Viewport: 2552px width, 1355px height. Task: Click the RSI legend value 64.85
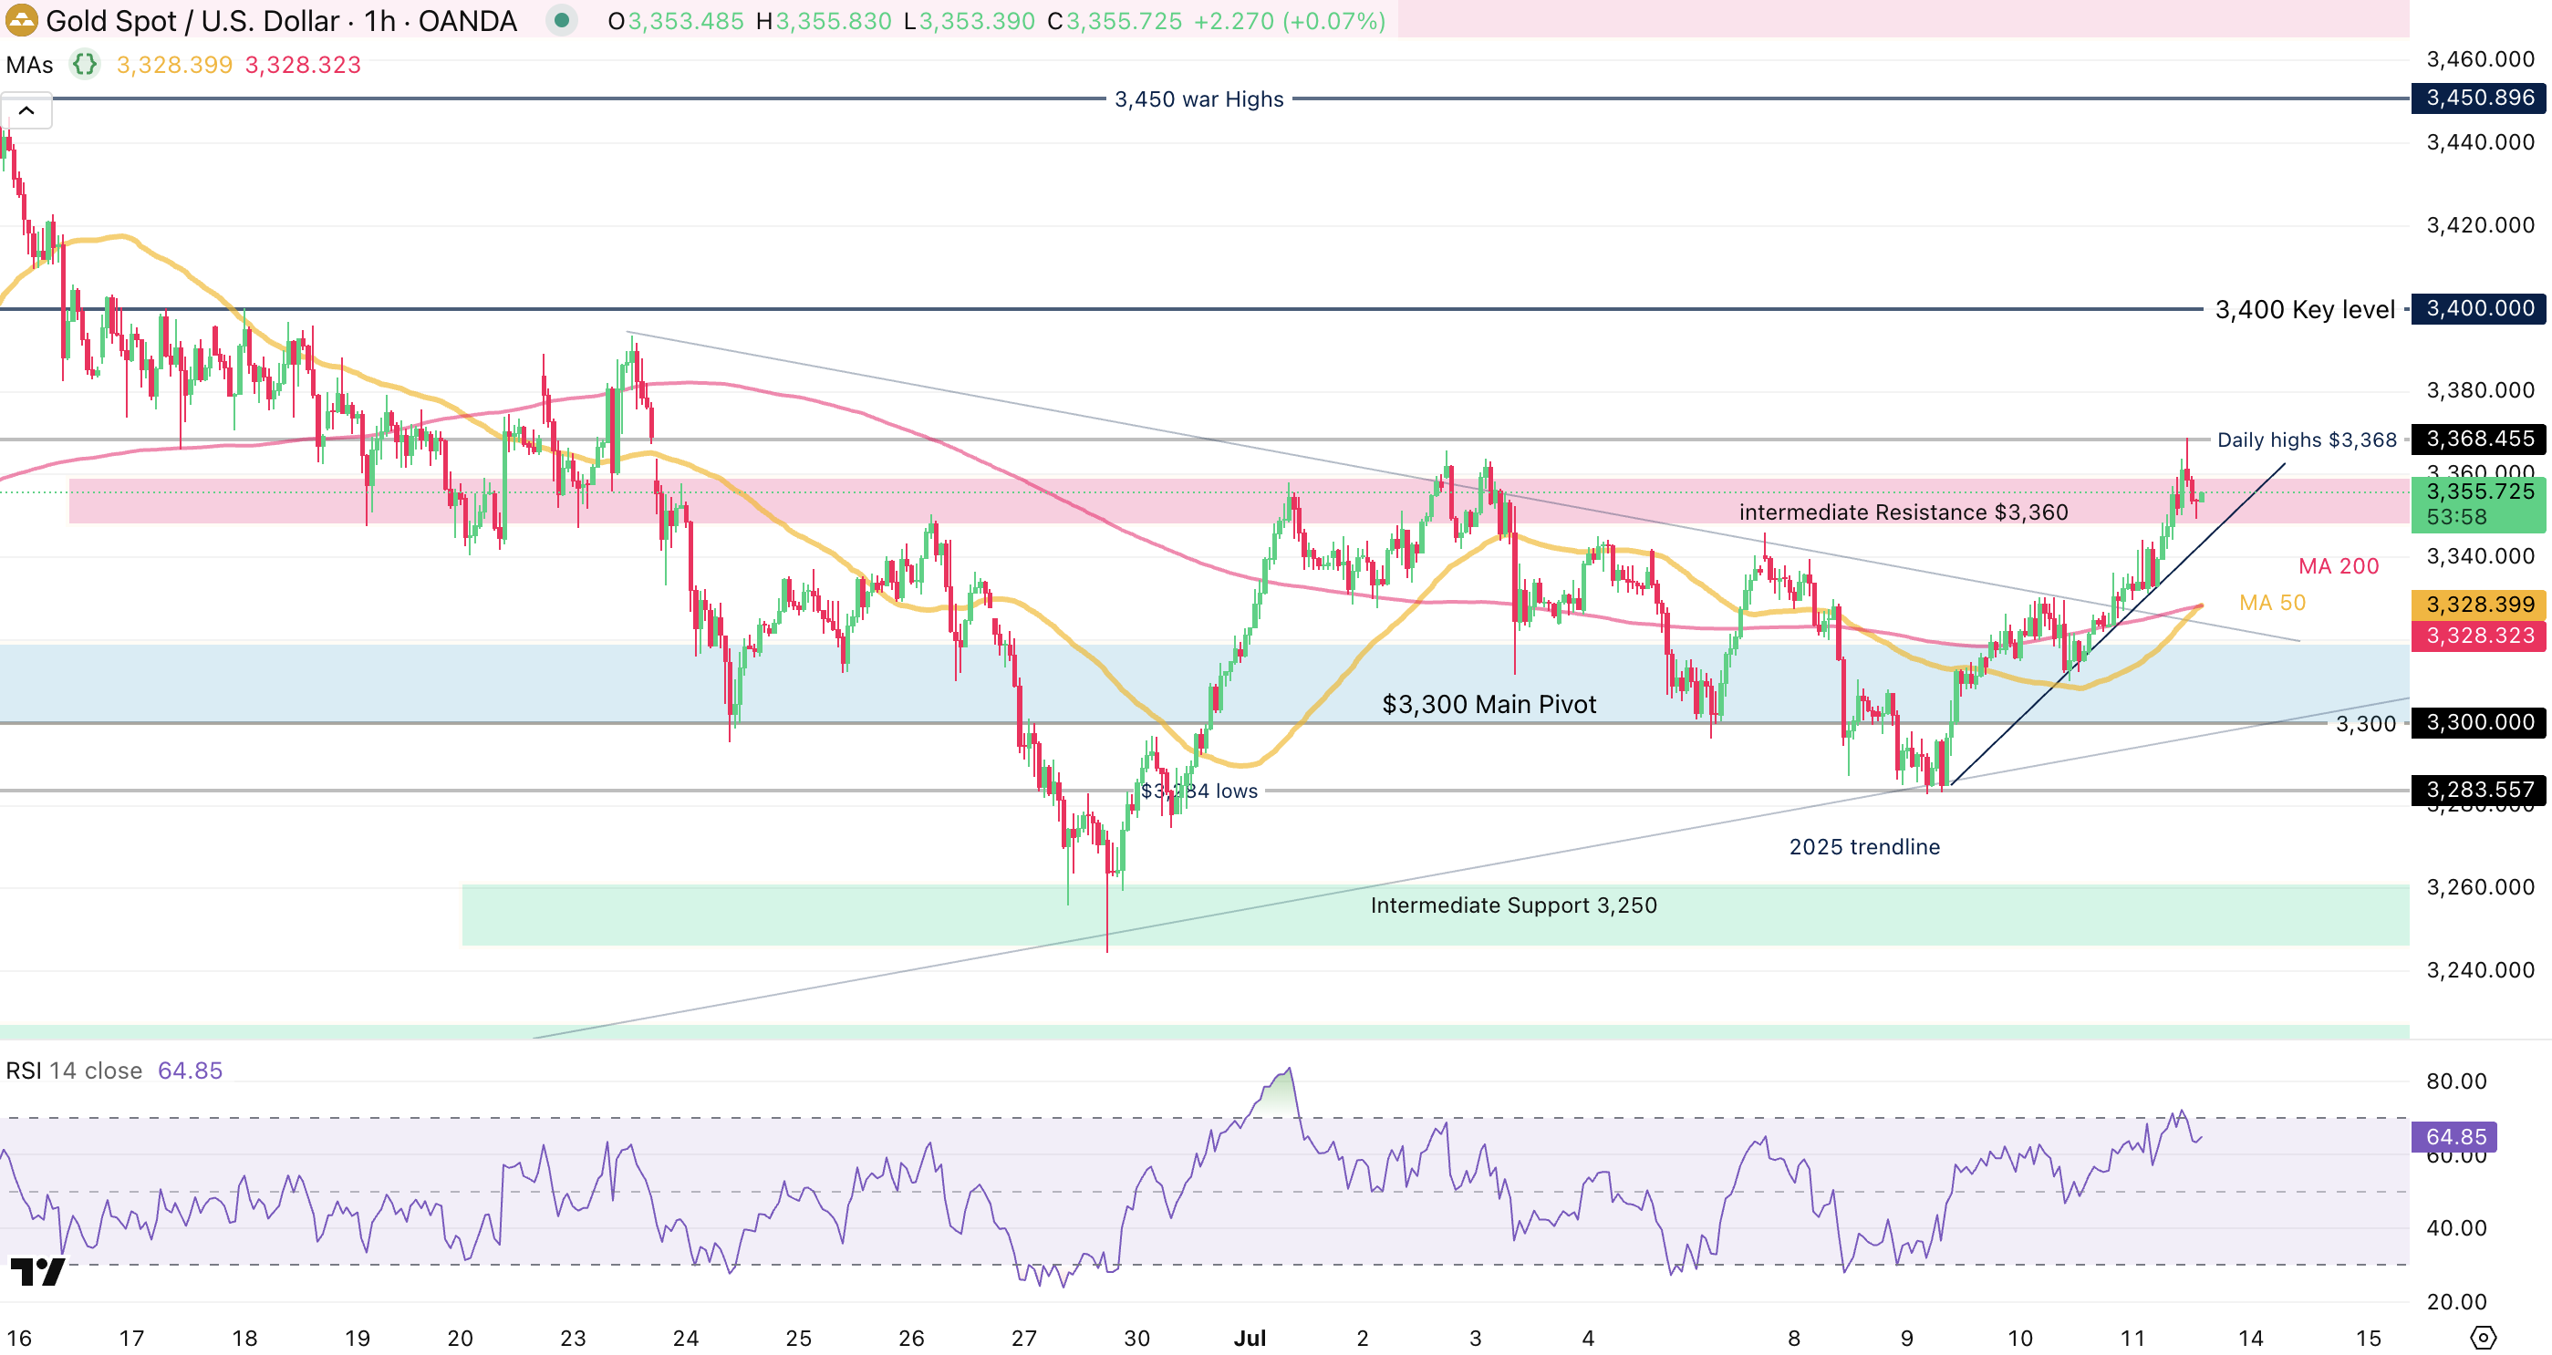(191, 1071)
